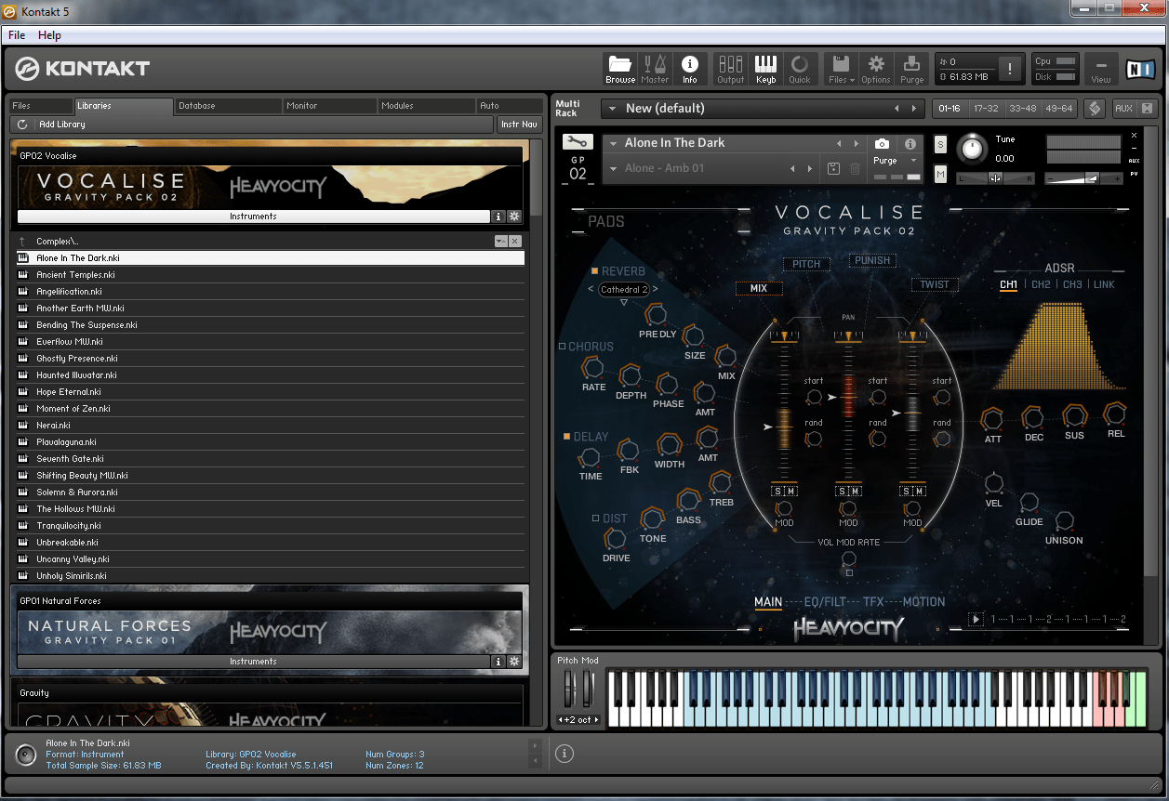Show rack page 17-32

coord(986,109)
